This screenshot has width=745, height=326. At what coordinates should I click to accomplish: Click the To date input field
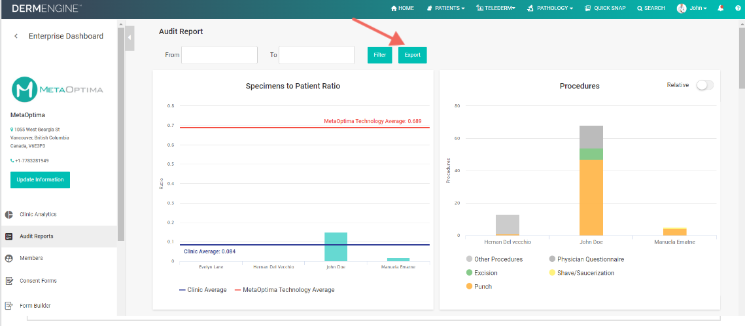point(317,54)
